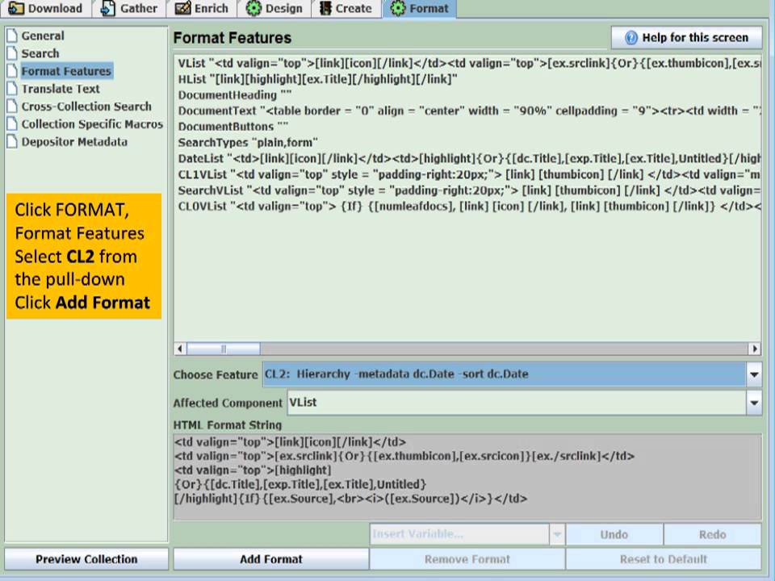Click the Add Format button
Screen dimensions: 775x581
click(271, 558)
